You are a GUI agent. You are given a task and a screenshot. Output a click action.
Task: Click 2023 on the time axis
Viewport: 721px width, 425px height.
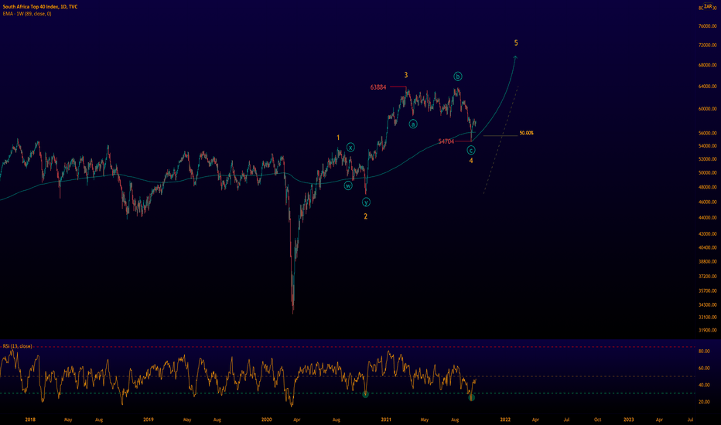629,420
